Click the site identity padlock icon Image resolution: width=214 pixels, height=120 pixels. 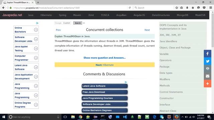click(x=11, y=8)
